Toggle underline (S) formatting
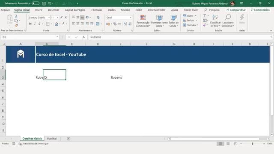 [x=39, y=24]
